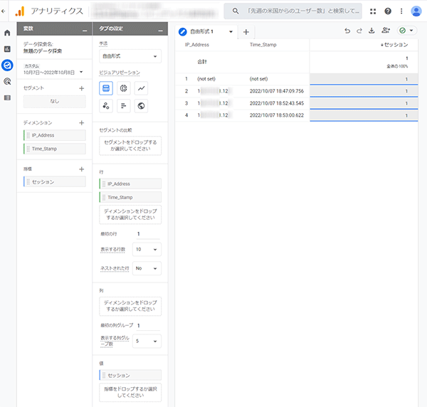
Task: Click timestamp 2022/10/07 18:53:00.622
Action: 277,115
